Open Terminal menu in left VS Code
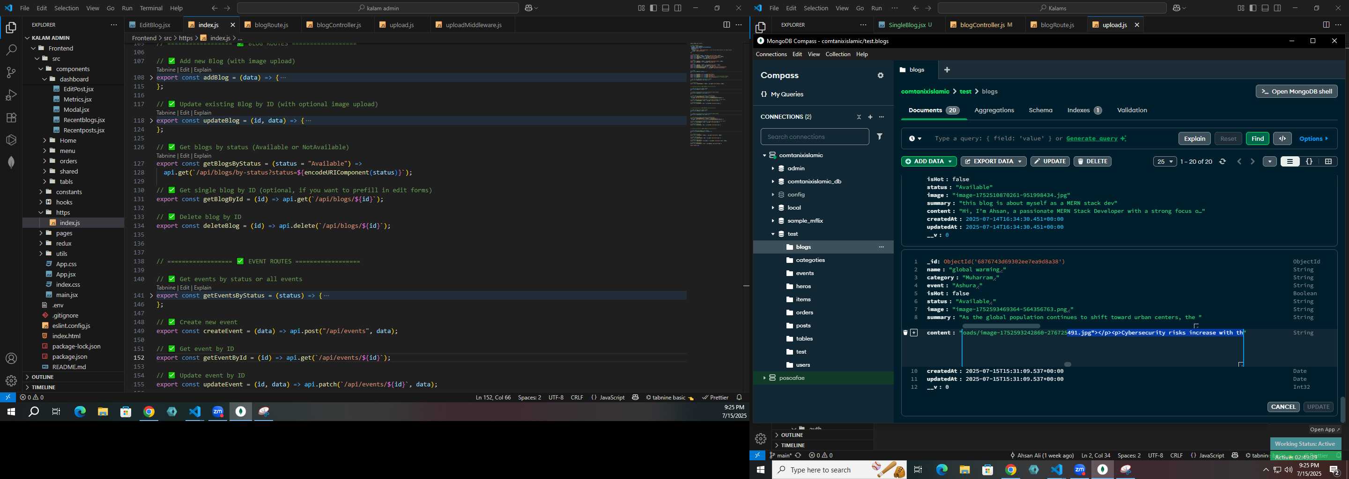The height and width of the screenshot is (479, 1349). point(151,8)
